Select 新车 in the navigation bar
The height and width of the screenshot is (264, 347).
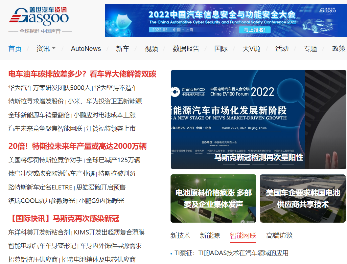click(123, 49)
